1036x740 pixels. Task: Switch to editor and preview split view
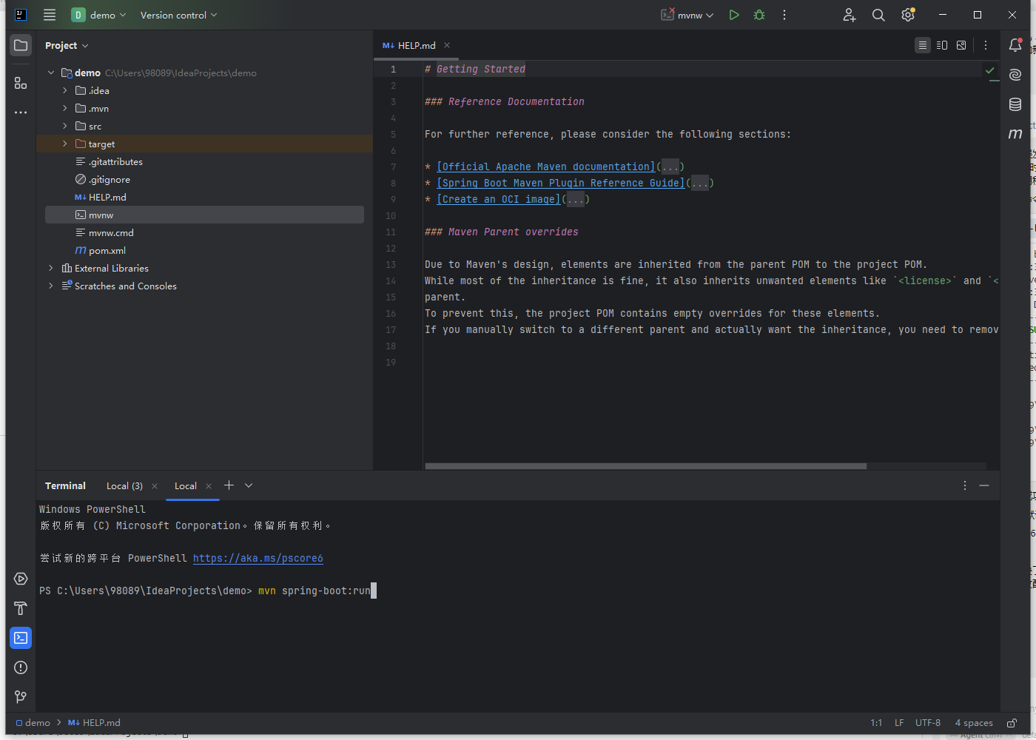tap(942, 45)
